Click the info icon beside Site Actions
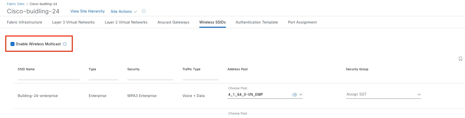The width and height of the screenshot is (465, 118). click(144, 11)
